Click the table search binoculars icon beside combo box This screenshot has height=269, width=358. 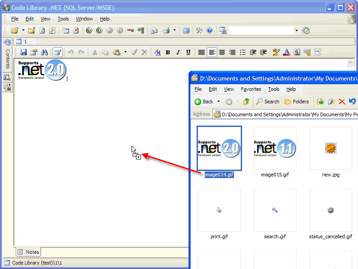pos(223,30)
